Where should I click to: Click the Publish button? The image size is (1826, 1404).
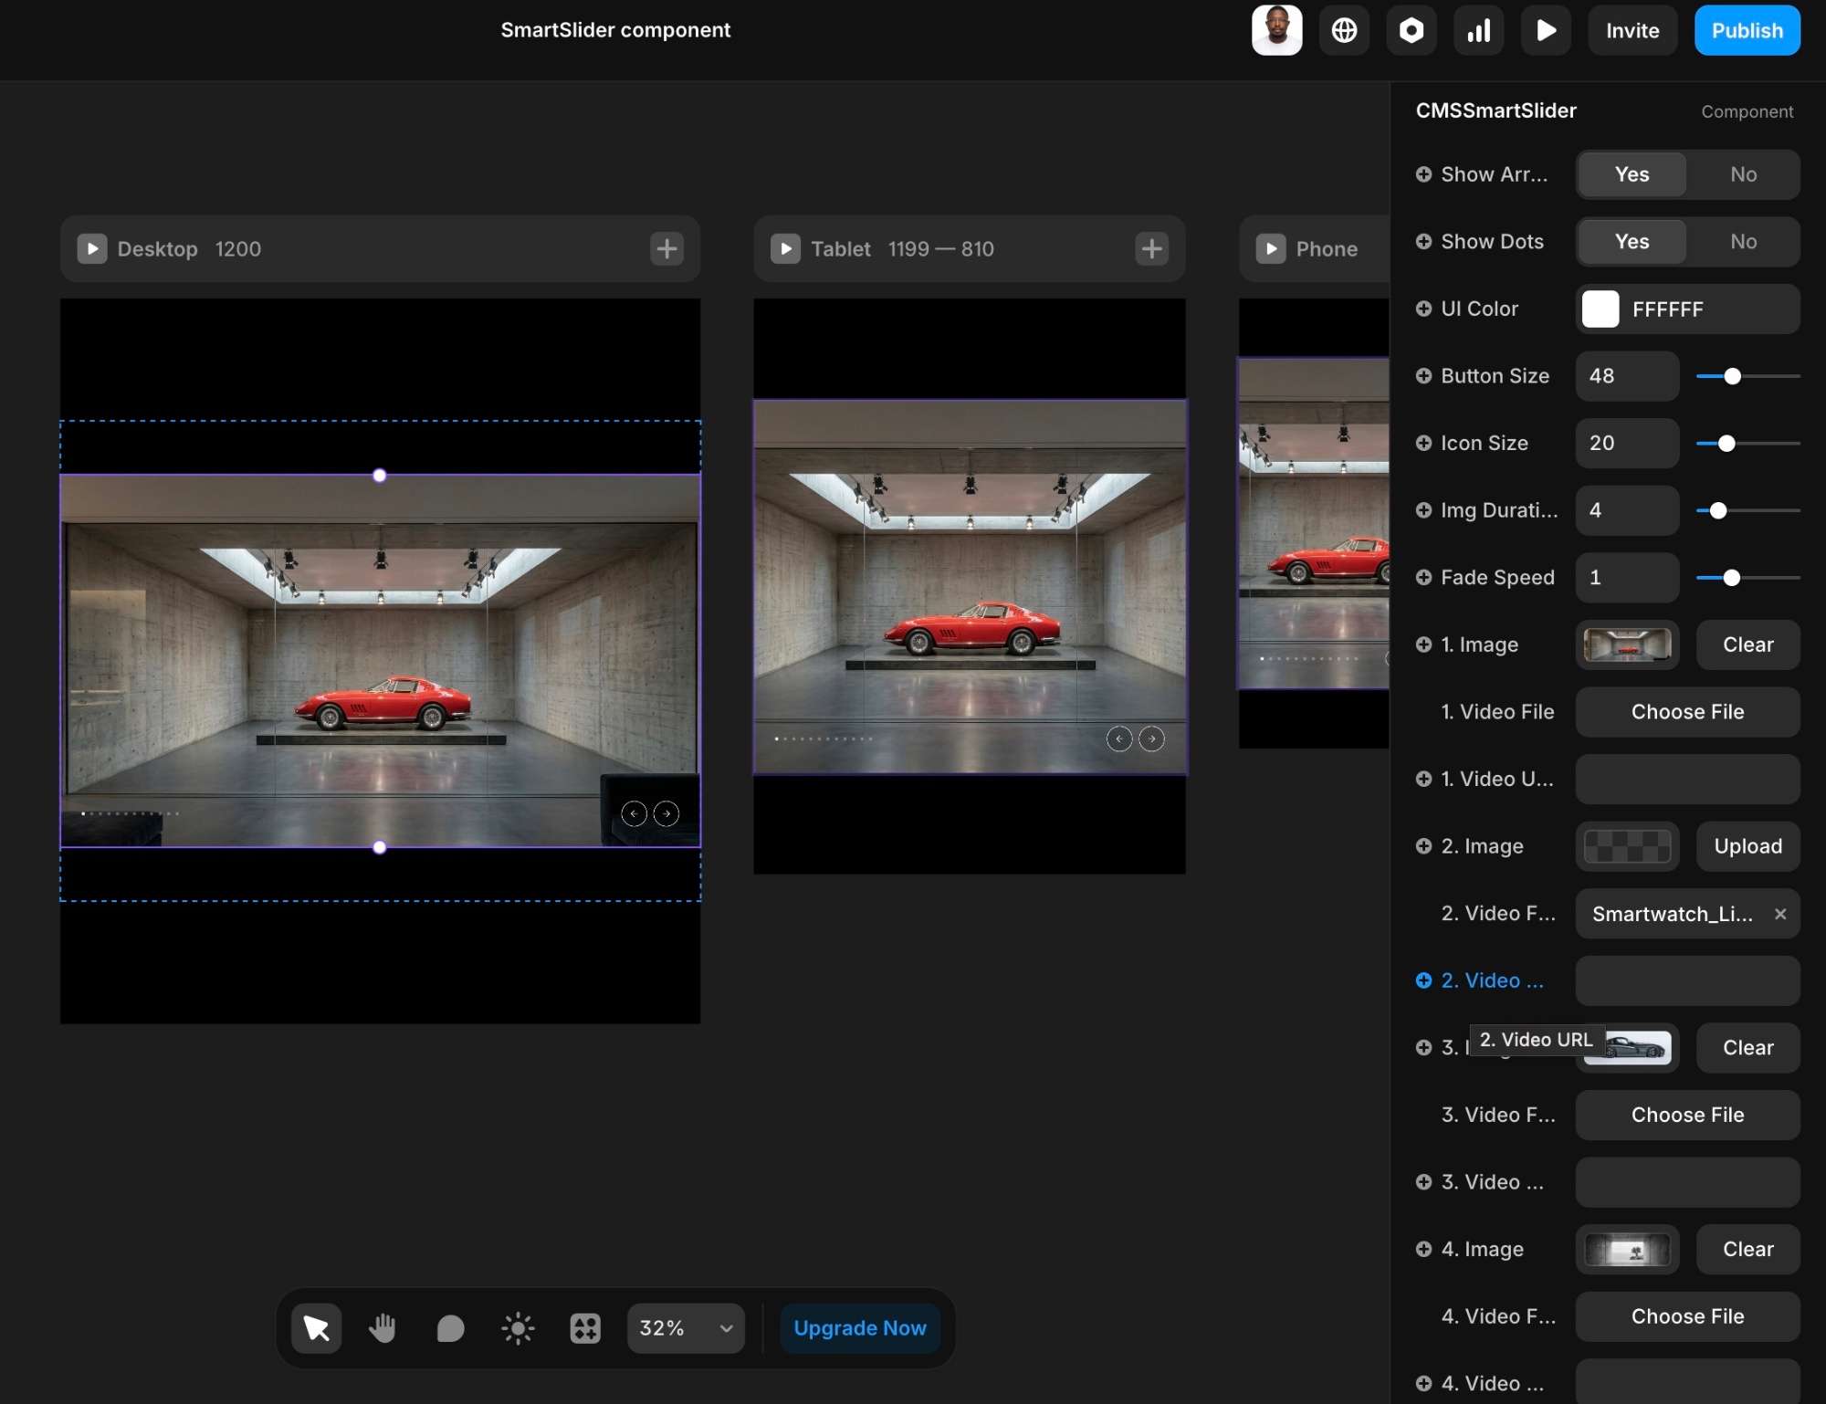pyautogui.click(x=1747, y=31)
